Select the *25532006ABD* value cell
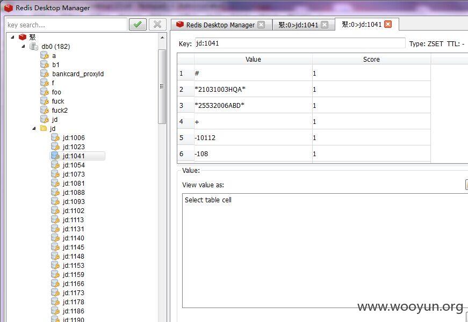This screenshot has width=468, height=322. pos(253,105)
